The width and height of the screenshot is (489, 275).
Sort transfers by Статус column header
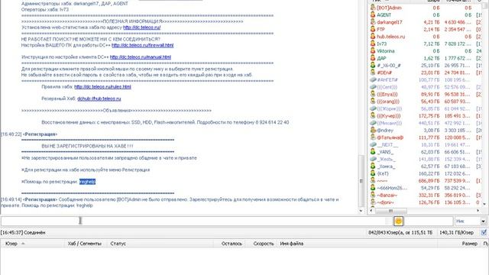pyautogui.click(x=160, y=244)
